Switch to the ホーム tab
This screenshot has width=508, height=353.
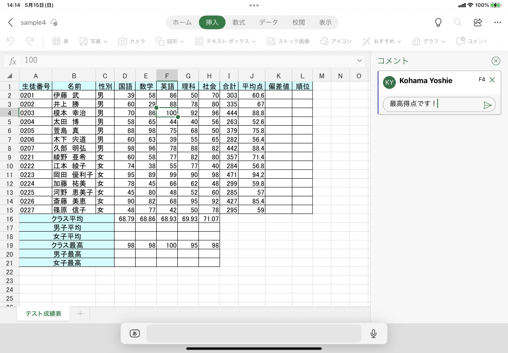point(182,22)
